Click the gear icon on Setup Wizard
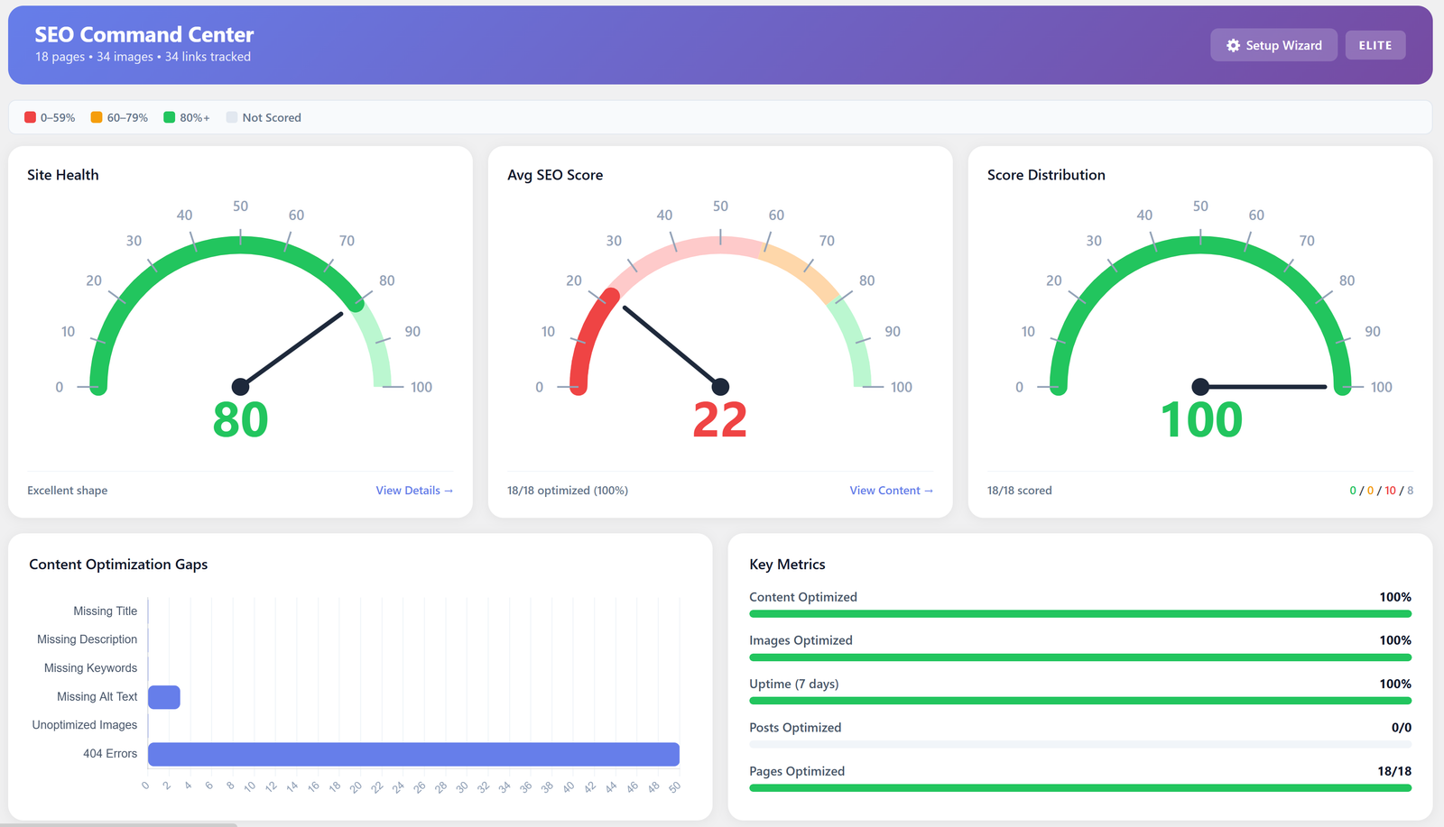This screenshot has height=827, width=1444. click(1233, 45)
